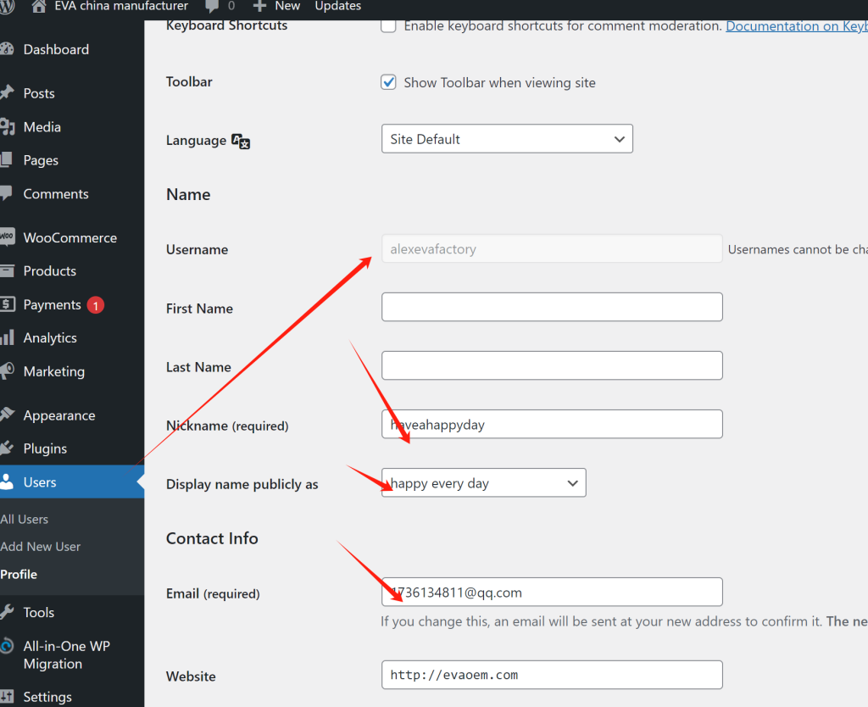Click the Marketing megaphone icon
The height and width of the screenshot is (707, 868).
pos(7,371)
